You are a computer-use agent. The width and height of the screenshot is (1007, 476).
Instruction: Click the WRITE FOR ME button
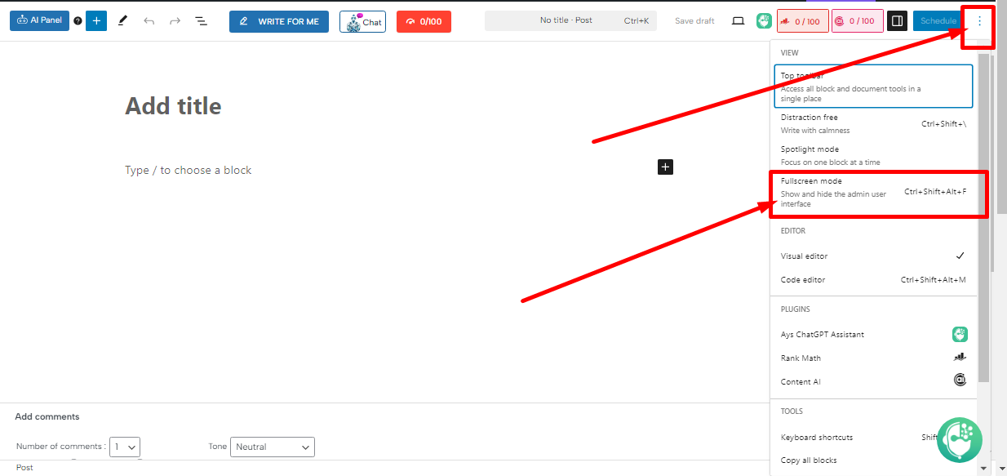(x=279, y=21)
